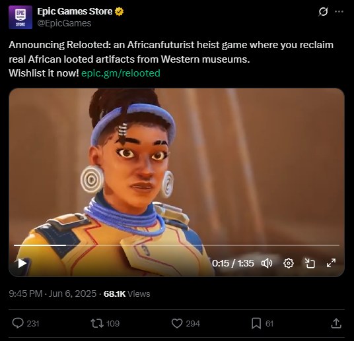Open the 9:45 PM Jun 6 timestamp
The width and height of the screenshot is (354, 341).
click(x=53, y=294)
